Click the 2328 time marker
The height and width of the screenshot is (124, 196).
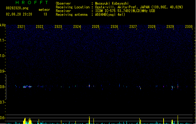pos(152,27)
